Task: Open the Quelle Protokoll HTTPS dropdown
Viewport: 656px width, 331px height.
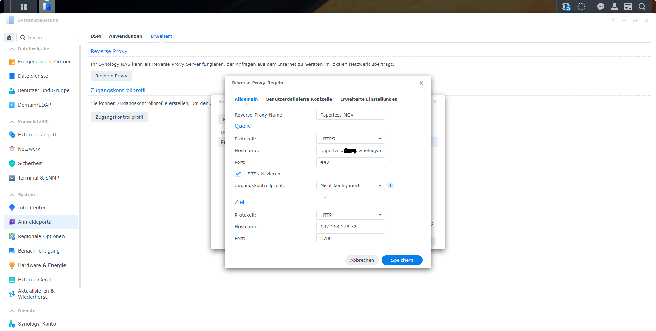Action: point(350,139)
